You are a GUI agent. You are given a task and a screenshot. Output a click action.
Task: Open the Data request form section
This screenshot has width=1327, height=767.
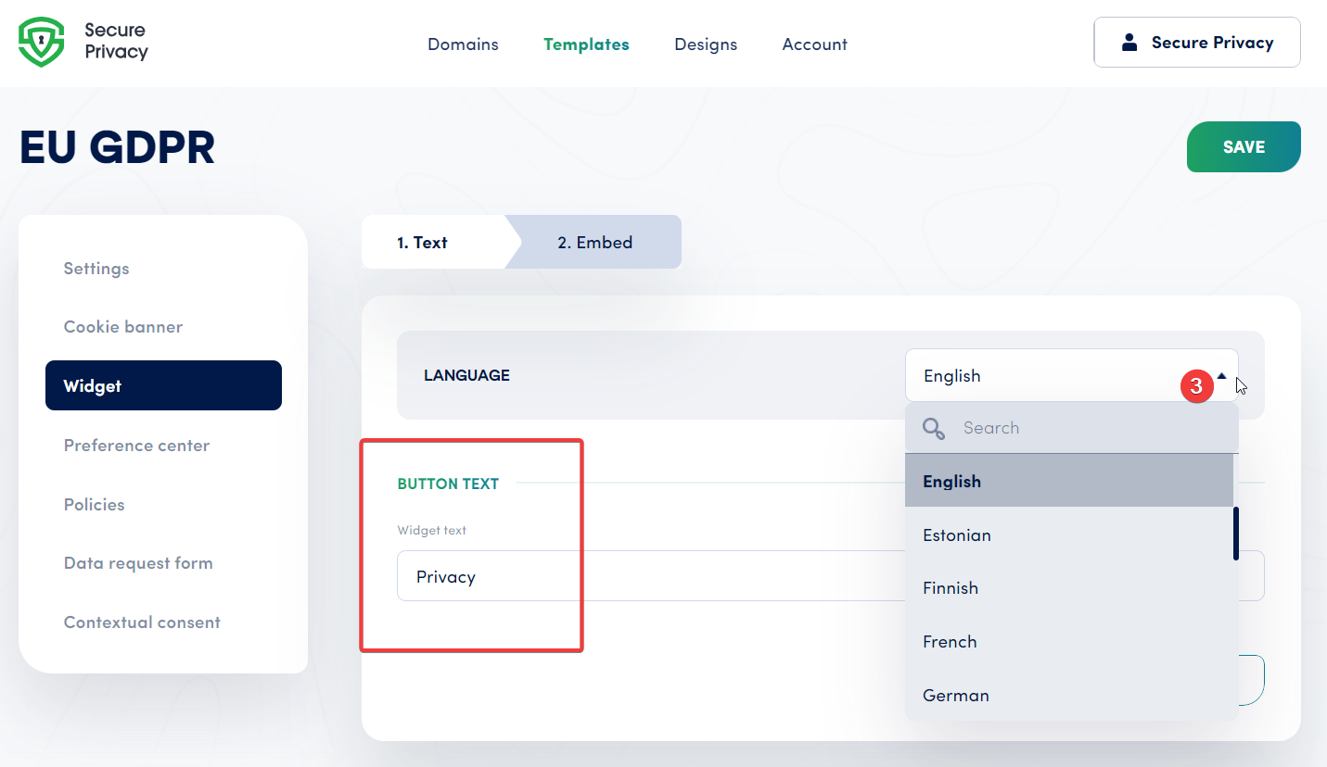[x=138, y=562]
